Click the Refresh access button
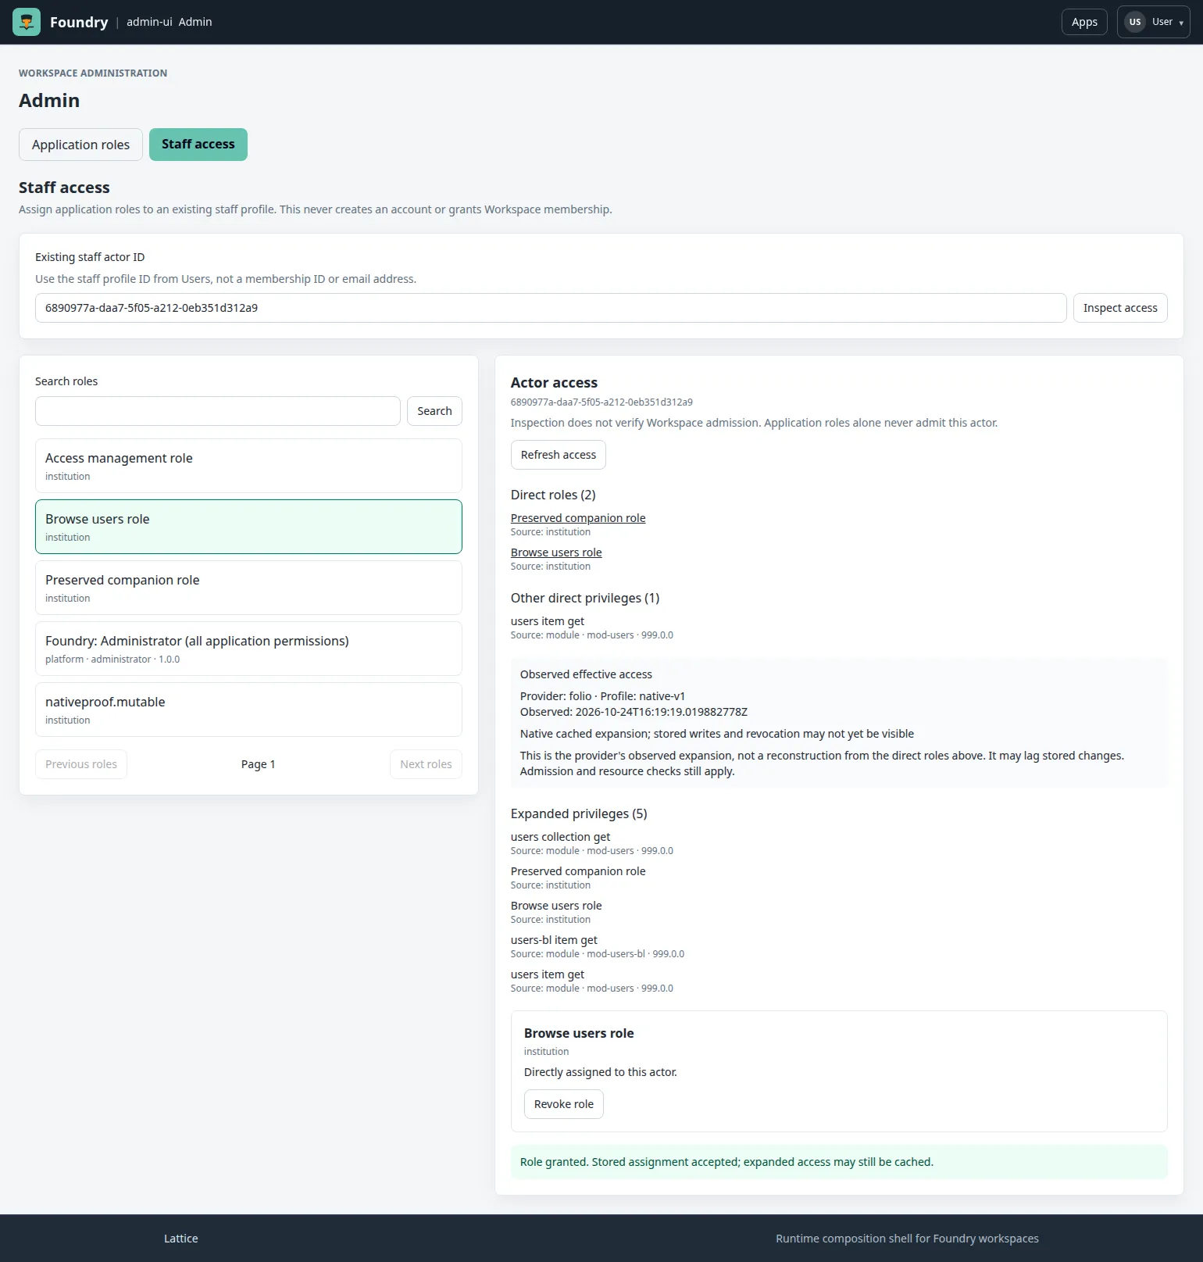 (559, 455)
